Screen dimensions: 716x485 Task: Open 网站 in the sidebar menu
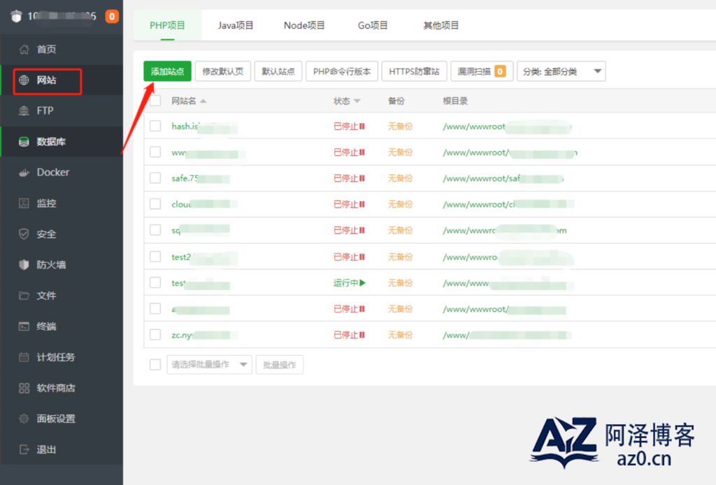click(62, 80)
